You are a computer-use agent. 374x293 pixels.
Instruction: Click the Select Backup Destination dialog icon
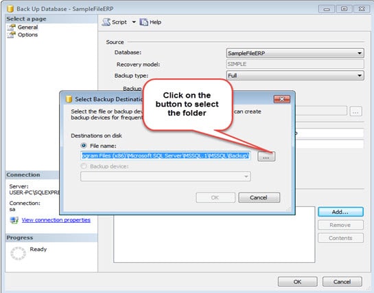pos(69,99)
